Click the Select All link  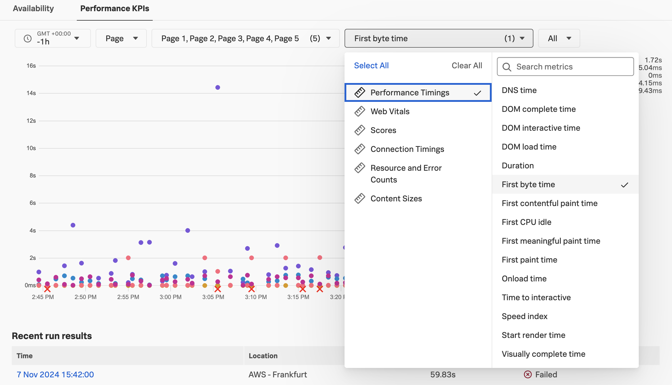tap(371, 66)
